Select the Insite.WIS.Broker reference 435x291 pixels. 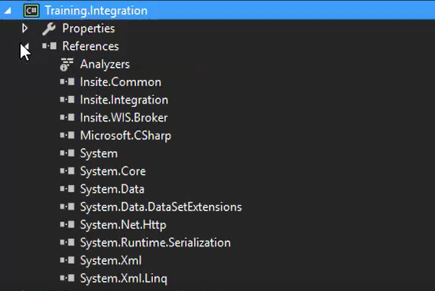[x=124, y=117]
